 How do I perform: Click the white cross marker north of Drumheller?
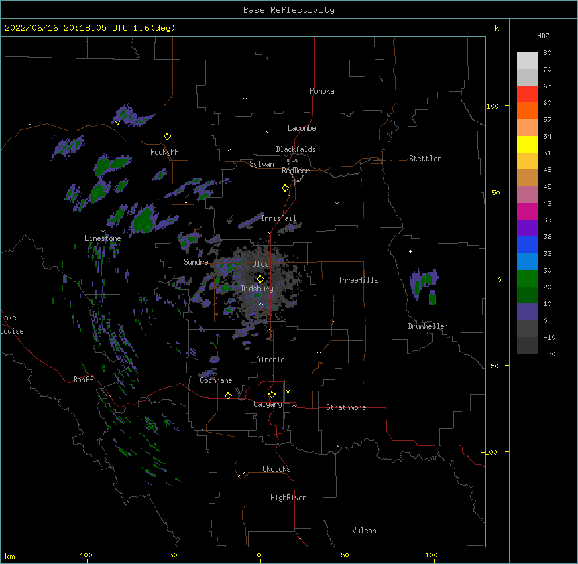point(410,251)
